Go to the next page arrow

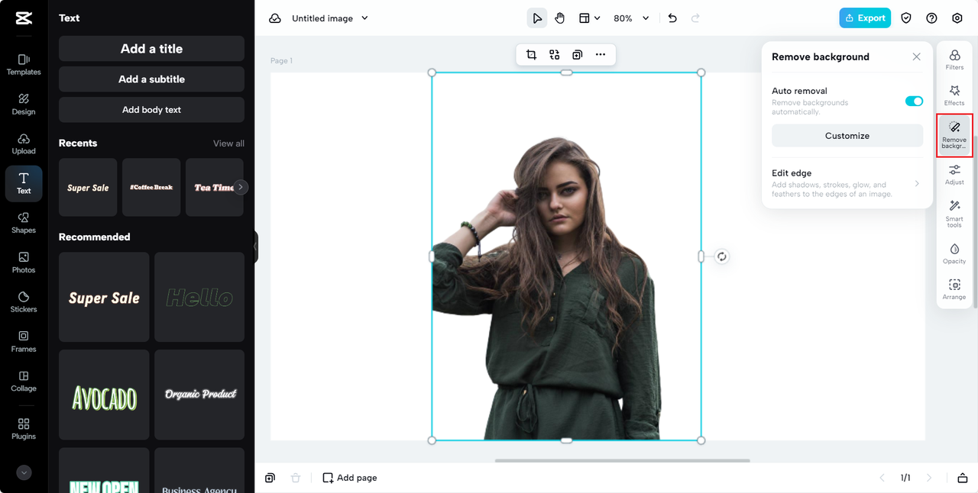[929, 478]
